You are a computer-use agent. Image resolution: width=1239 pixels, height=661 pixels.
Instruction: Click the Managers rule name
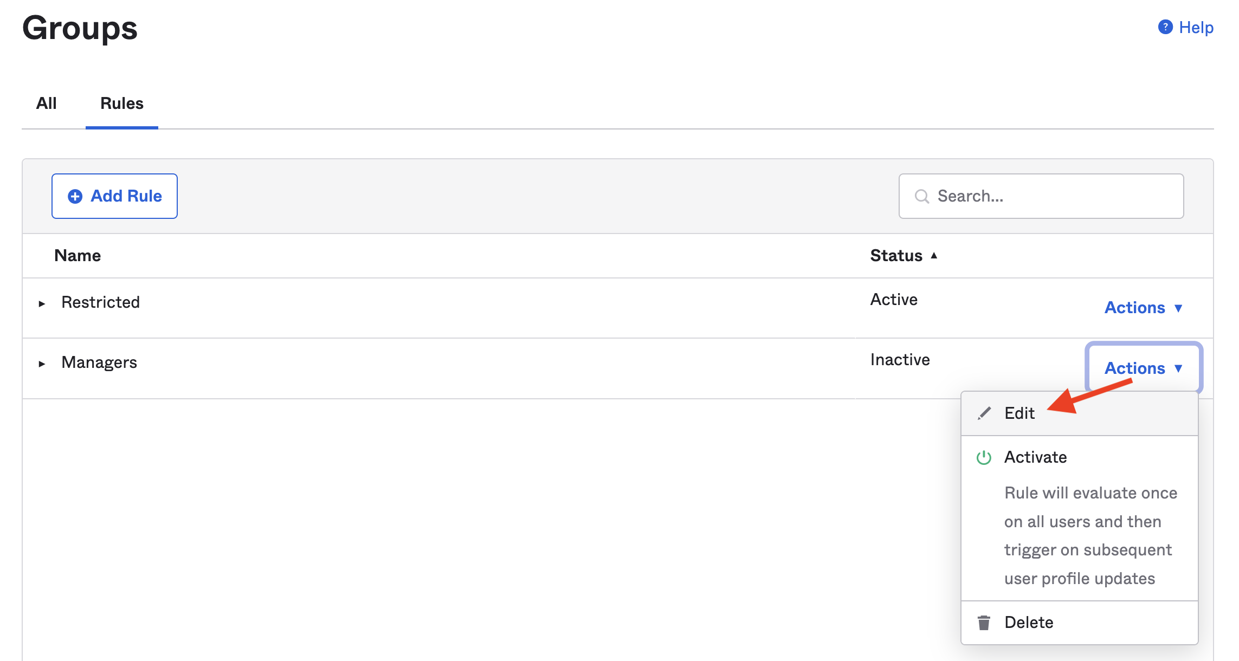(99, 362)
